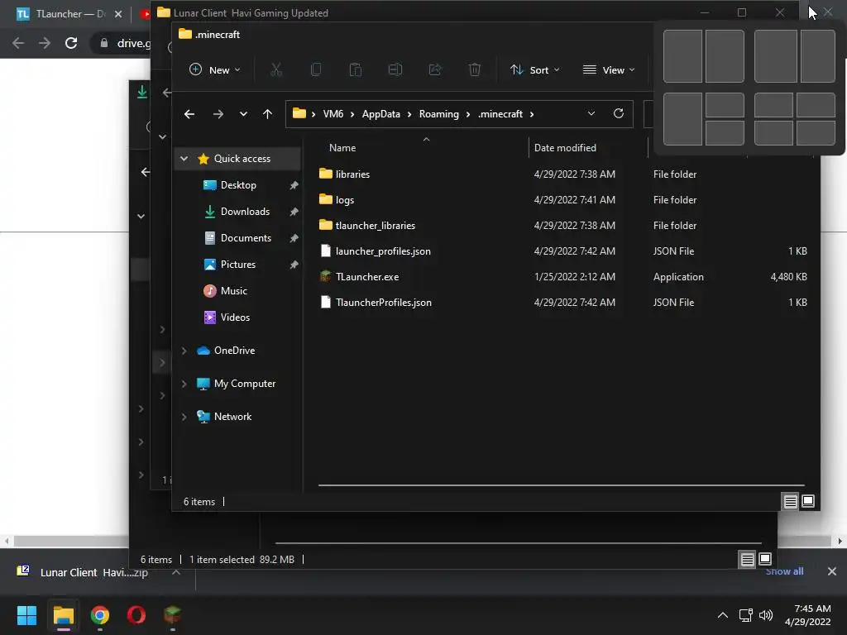Expand the OneDrive tree node
This screenshot has width=847, height=635.
point(184,351)
